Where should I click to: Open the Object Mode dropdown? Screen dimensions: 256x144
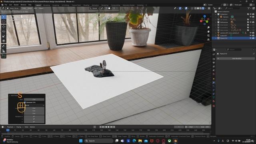(x=14, y=8)
